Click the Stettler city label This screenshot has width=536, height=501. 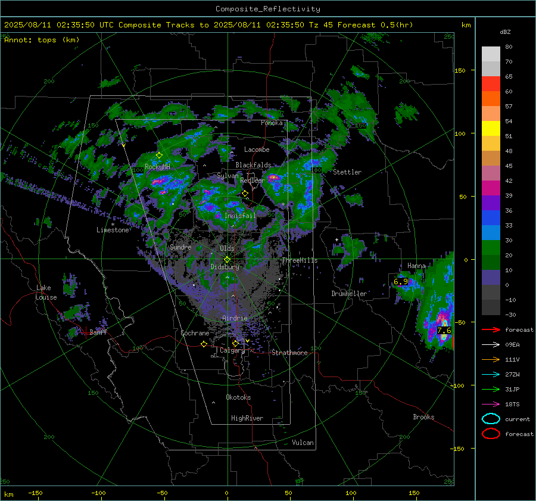click(347, 172)
